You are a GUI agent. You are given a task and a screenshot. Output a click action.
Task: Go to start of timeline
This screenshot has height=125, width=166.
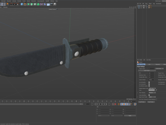point(92,104)
